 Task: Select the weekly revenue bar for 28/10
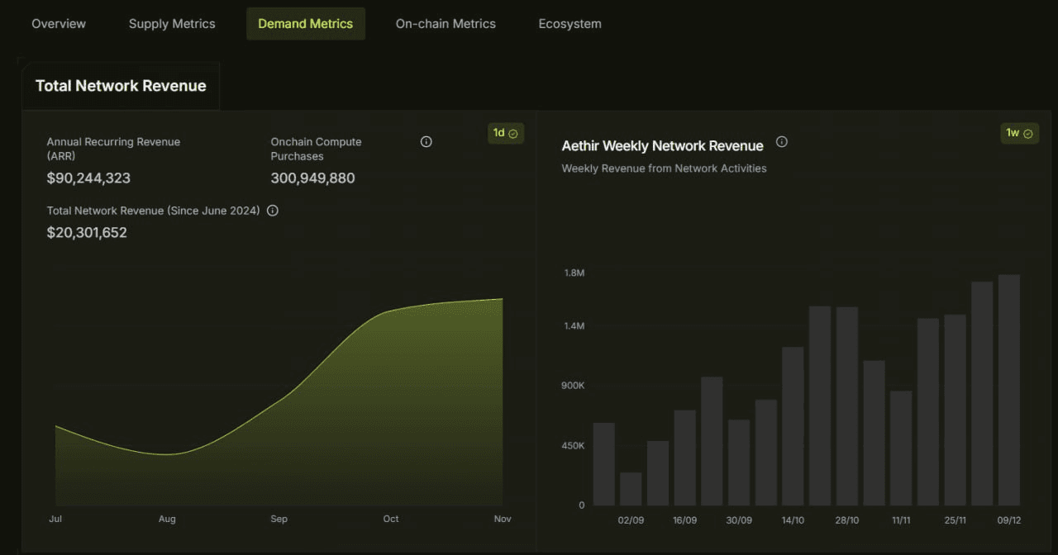(847, 406)
